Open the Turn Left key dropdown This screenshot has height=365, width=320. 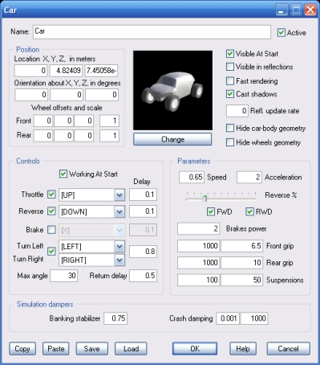119,246
